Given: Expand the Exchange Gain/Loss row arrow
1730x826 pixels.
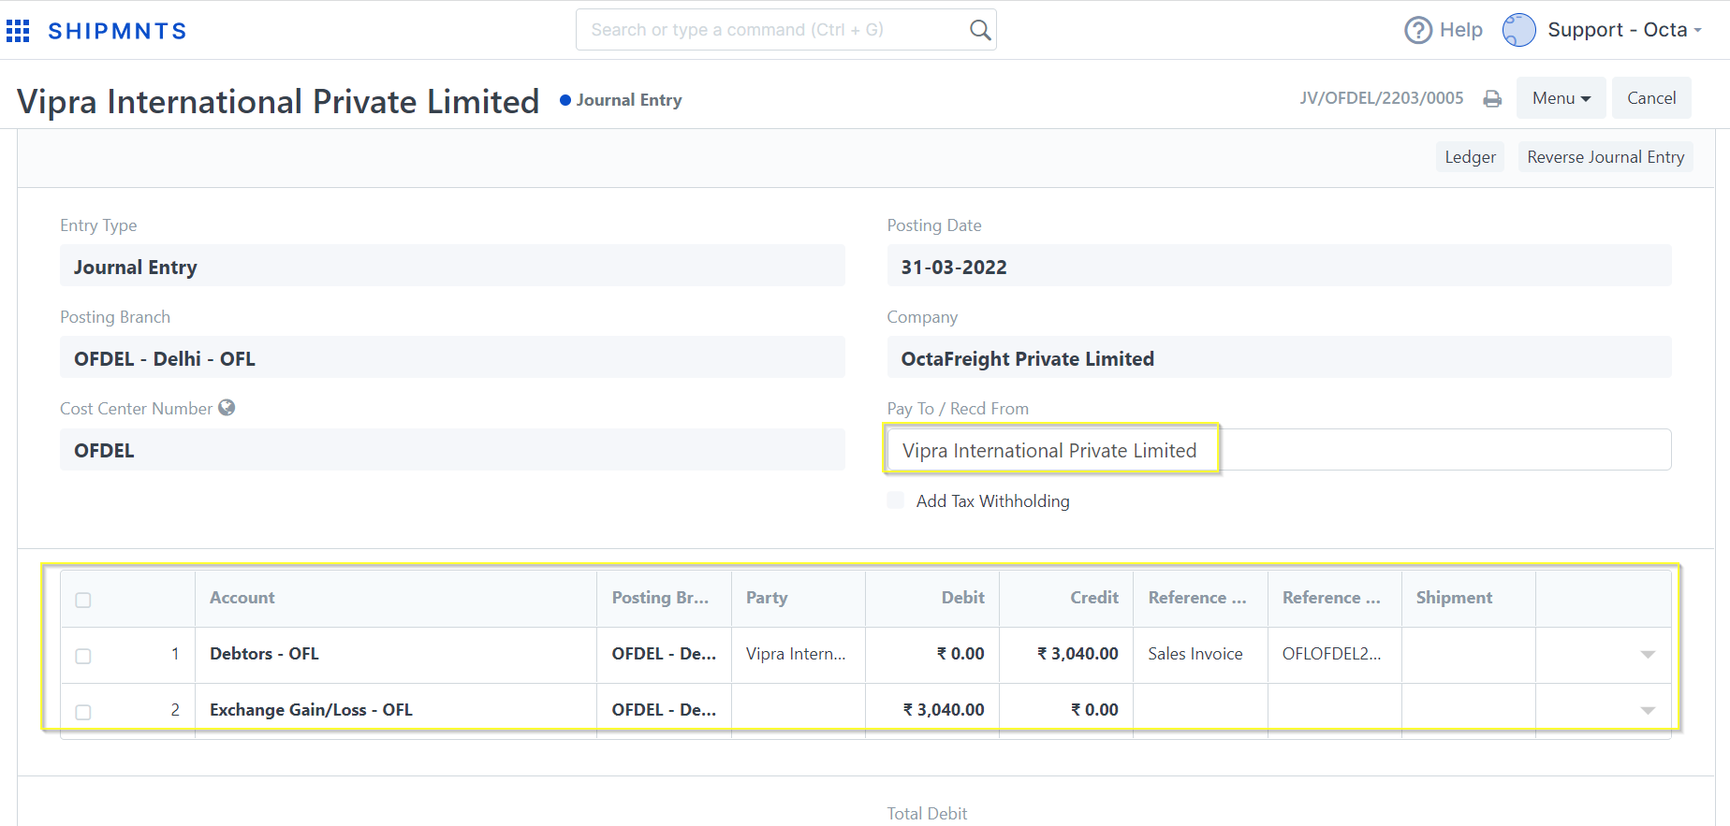Looking at the screenshot, I should pos(1648,711).
